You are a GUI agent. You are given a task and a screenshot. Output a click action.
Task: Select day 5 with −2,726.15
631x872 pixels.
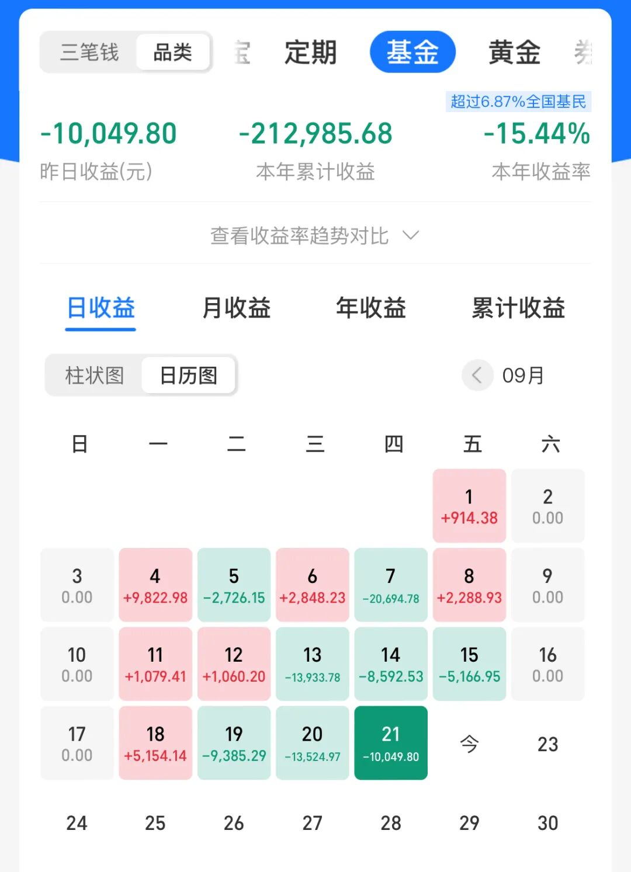pyautogui.click(x=234, y=585)
